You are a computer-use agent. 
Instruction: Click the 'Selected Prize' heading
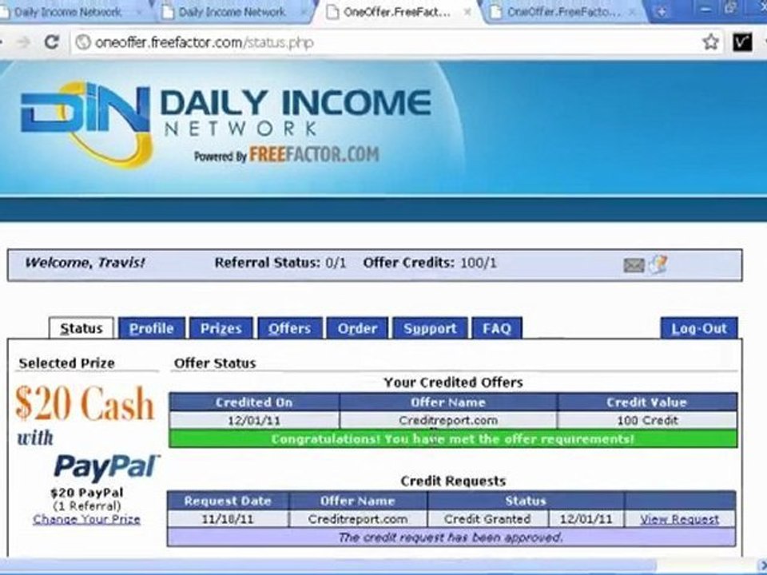pyautogui.click(x=66, y=363)
